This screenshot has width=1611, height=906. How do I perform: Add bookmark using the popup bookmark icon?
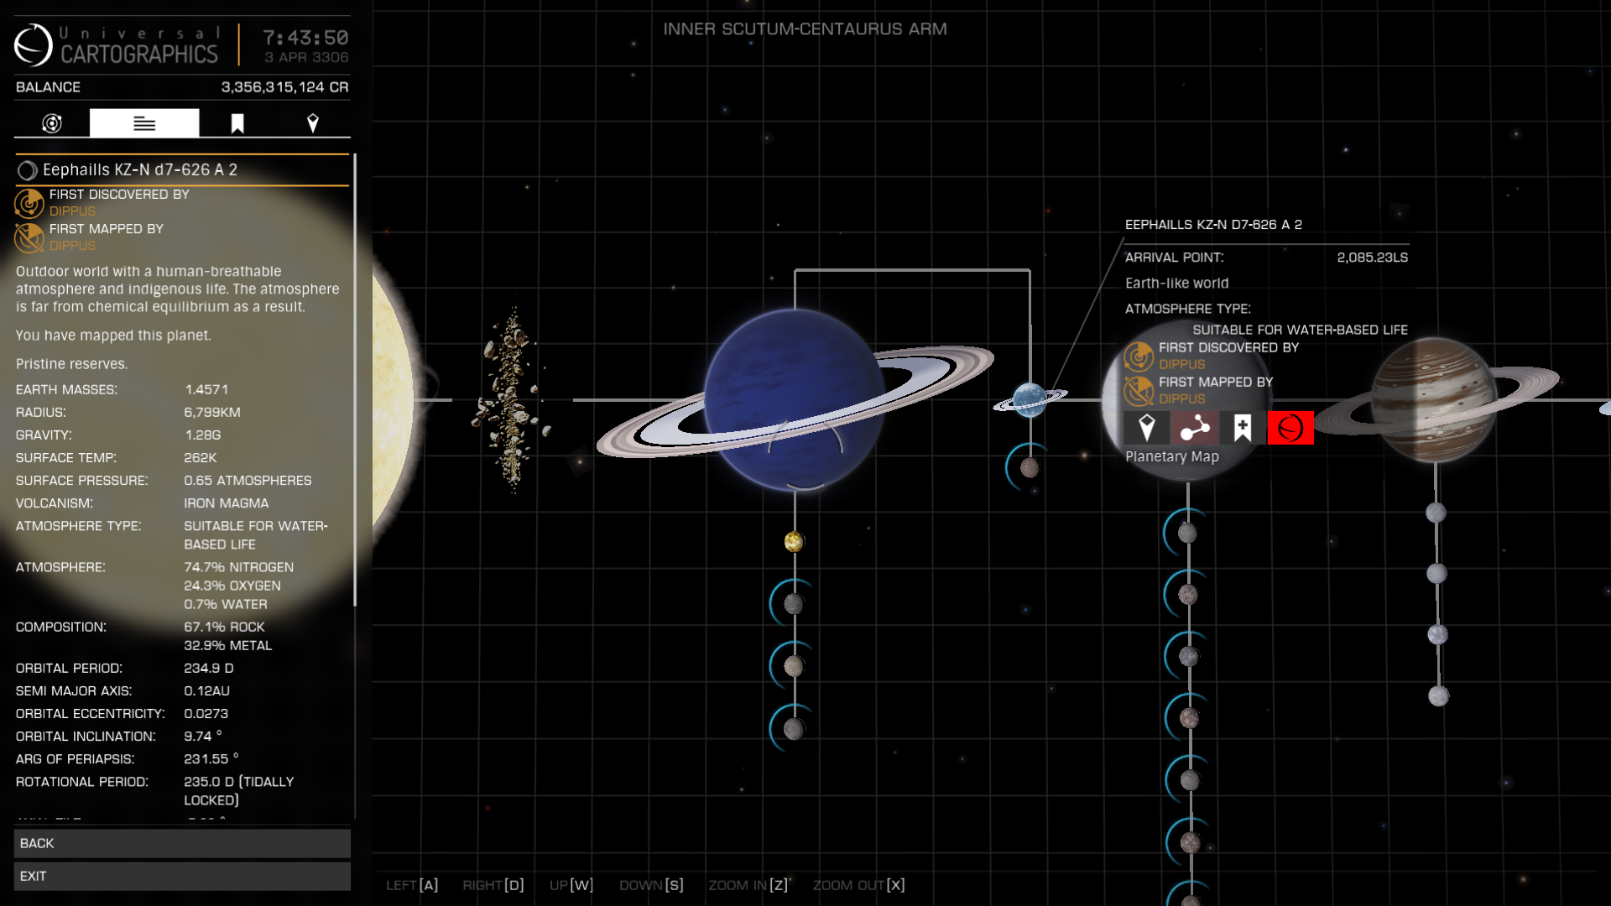(1243, 428)
